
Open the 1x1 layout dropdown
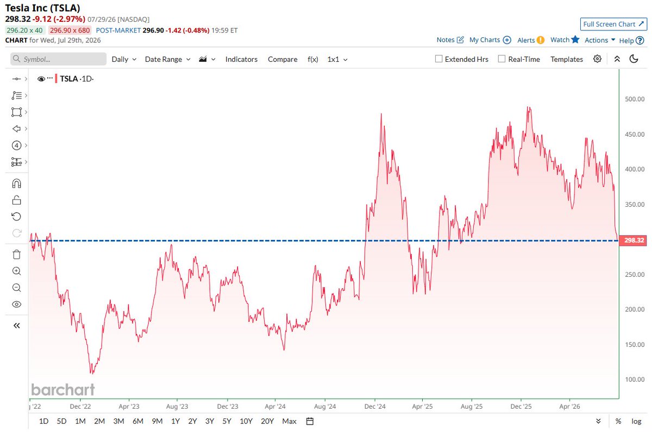tap(337, 59)
